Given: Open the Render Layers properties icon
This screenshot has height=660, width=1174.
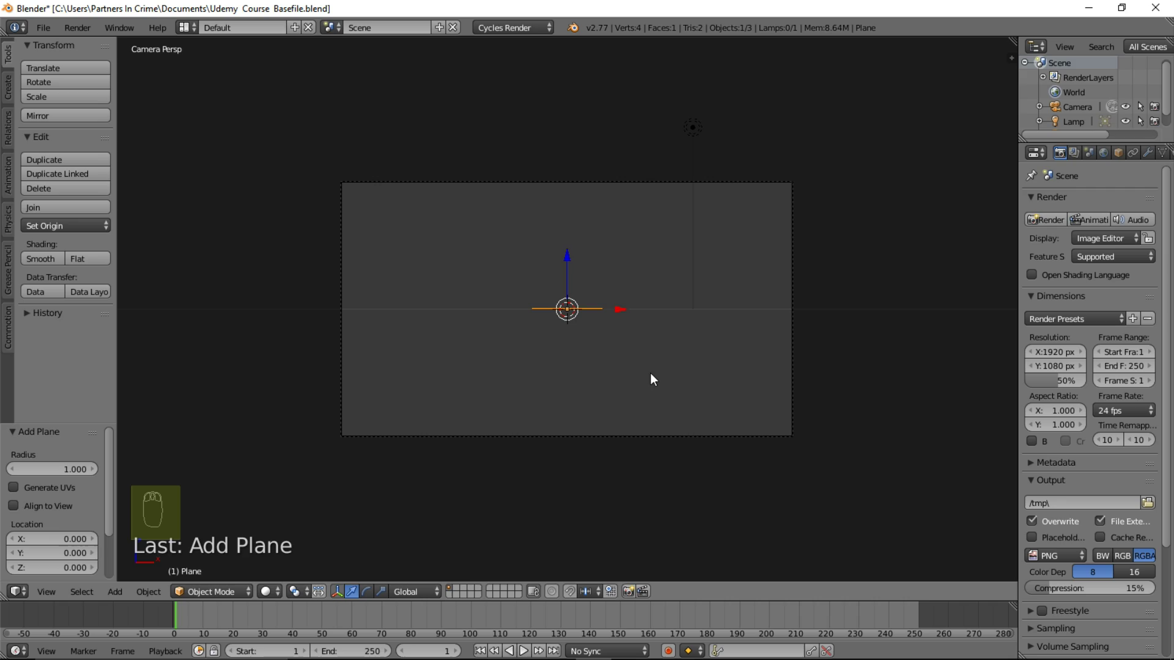Looking at the screenshot, I should tap(1074, 152).
